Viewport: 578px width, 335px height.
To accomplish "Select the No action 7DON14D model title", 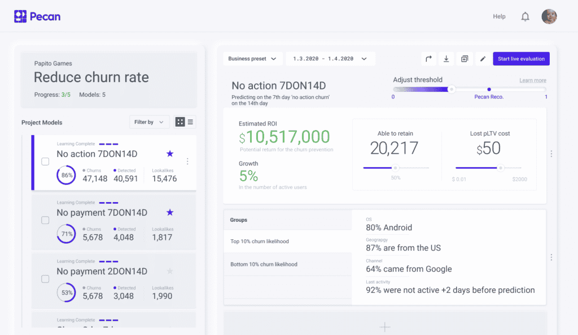I will point(97,154).
